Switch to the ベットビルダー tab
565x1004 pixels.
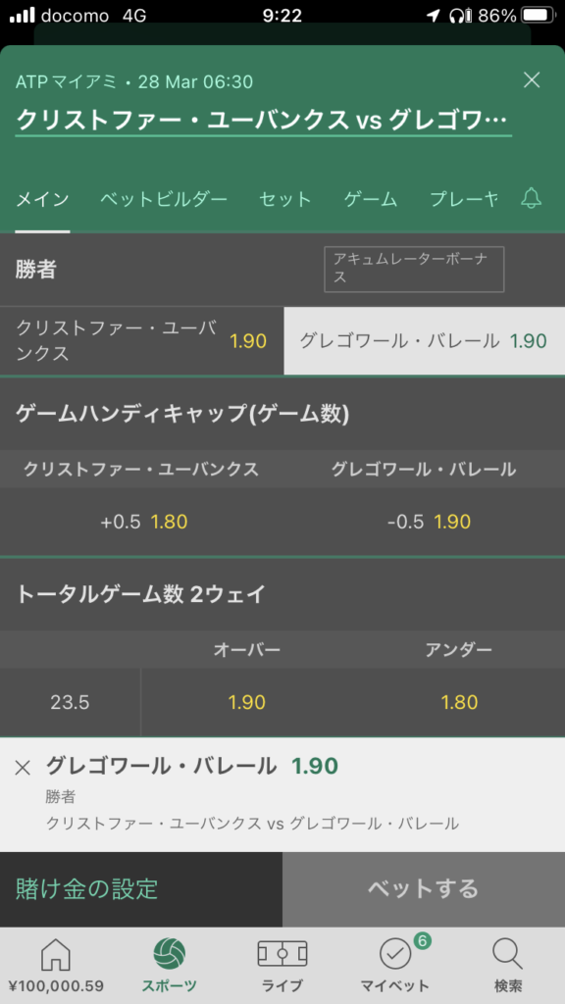(164, 199)
